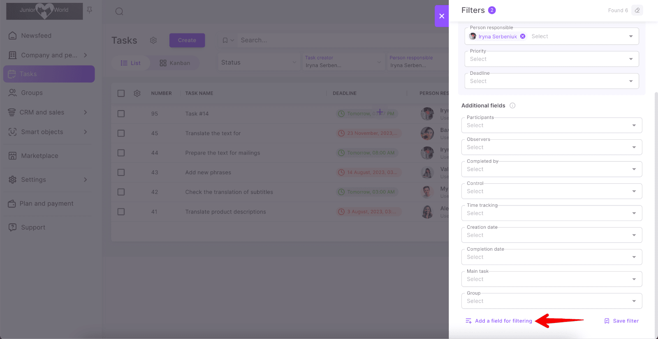Click the pin icon next to the logo
This screenshot has height=339, width=658.
pos(89,10)
